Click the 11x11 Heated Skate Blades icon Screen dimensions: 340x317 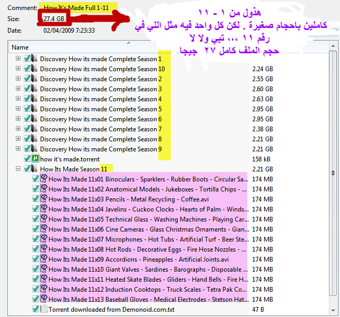44,279
